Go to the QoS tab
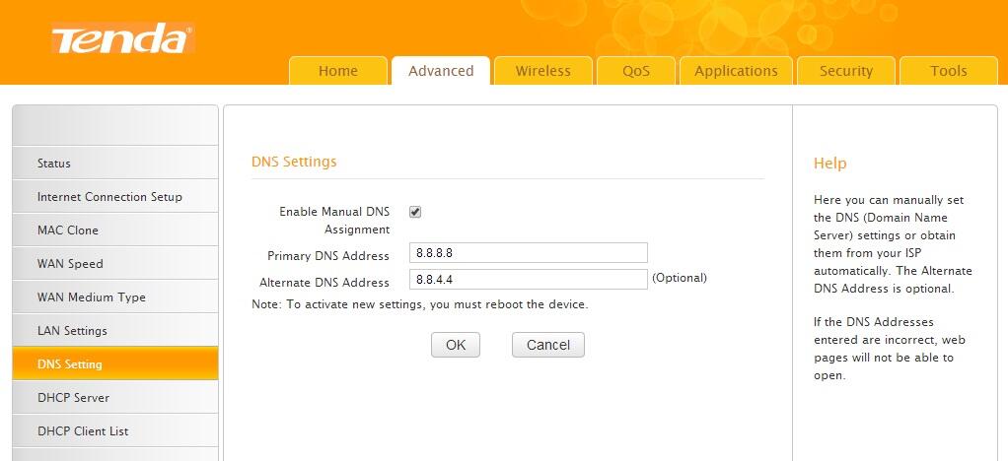The height and width of the screenshot is (461, 1008). (x=636, y=71)
